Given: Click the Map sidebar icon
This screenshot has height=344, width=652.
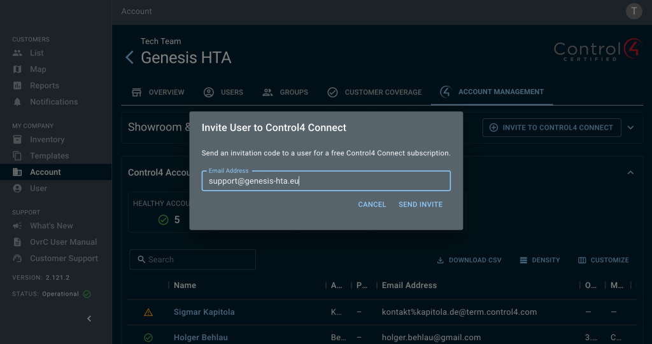Looking at the screenshot, I should tap(17, 69).
